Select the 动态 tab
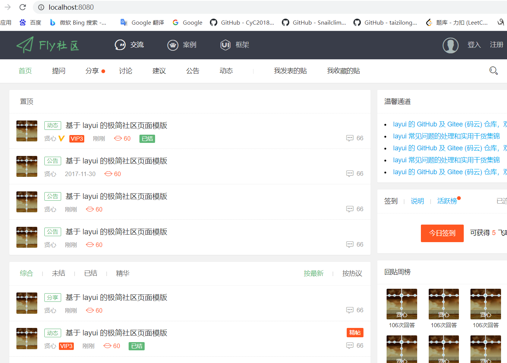The width and height of the screenshot is (507, 363). tap(226, 71)
